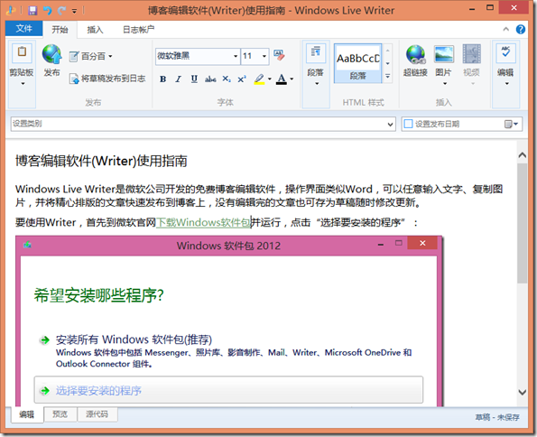Click the post title 博客编辑软件(Writer)使用指南

101,161
